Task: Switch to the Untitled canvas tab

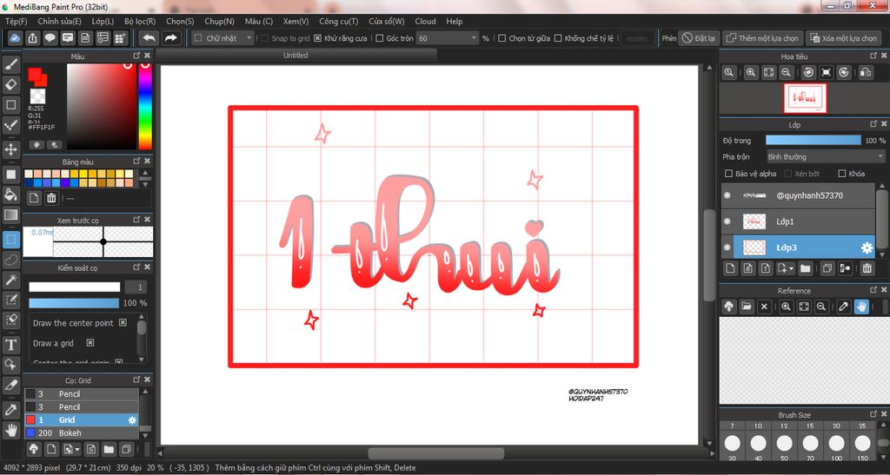Action: click(x=296, y=55)
